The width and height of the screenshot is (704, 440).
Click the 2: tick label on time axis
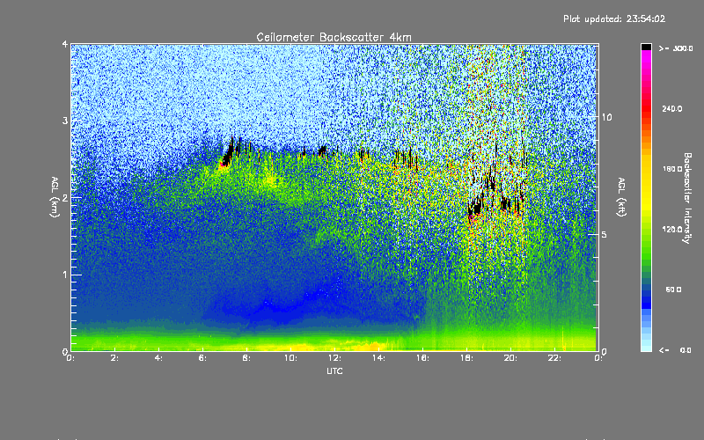(x=114, y=358)
